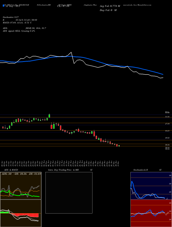Click the blue 12 Day SMA legend square

coord(3,6)
